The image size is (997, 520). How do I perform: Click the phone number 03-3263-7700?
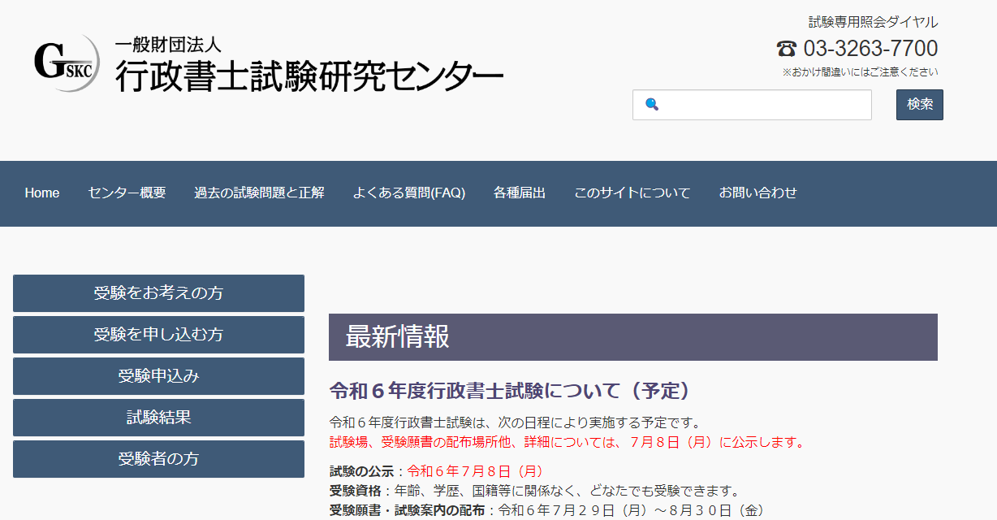pos(870,49)
